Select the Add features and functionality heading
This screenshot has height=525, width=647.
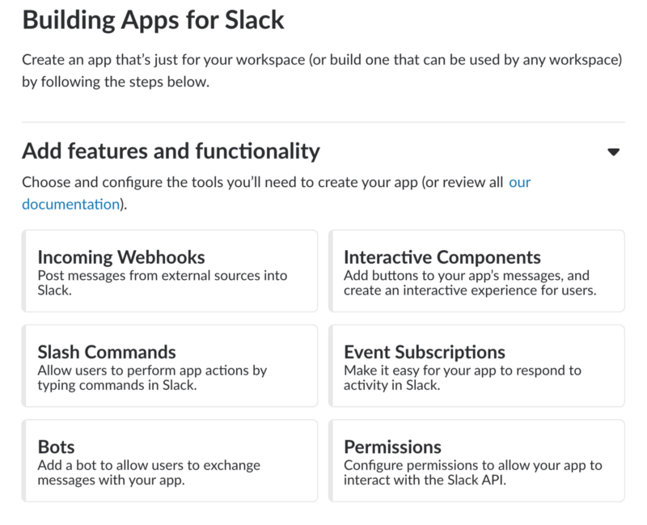pyautogui.click(x=171, y=150)
